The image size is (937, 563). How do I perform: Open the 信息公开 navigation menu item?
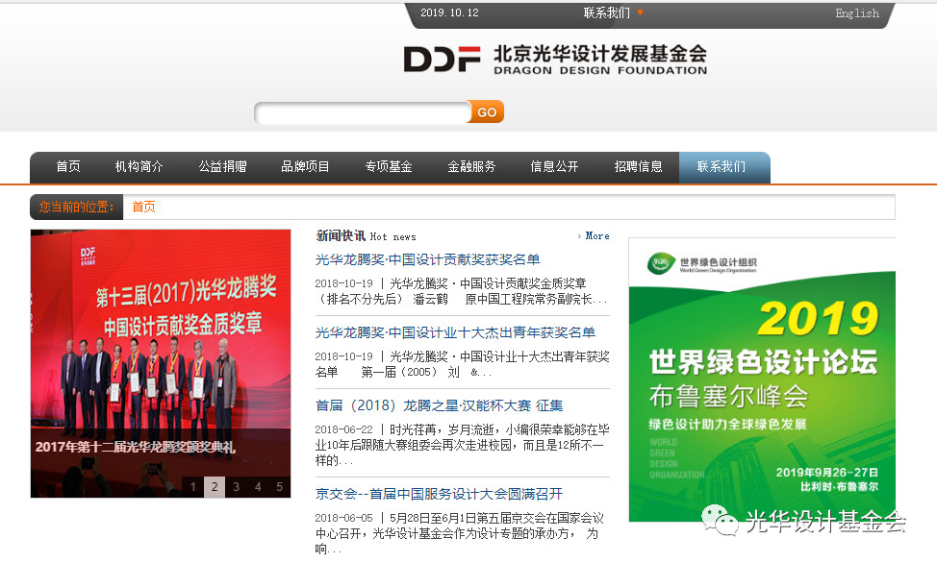(x=554, y=166)
